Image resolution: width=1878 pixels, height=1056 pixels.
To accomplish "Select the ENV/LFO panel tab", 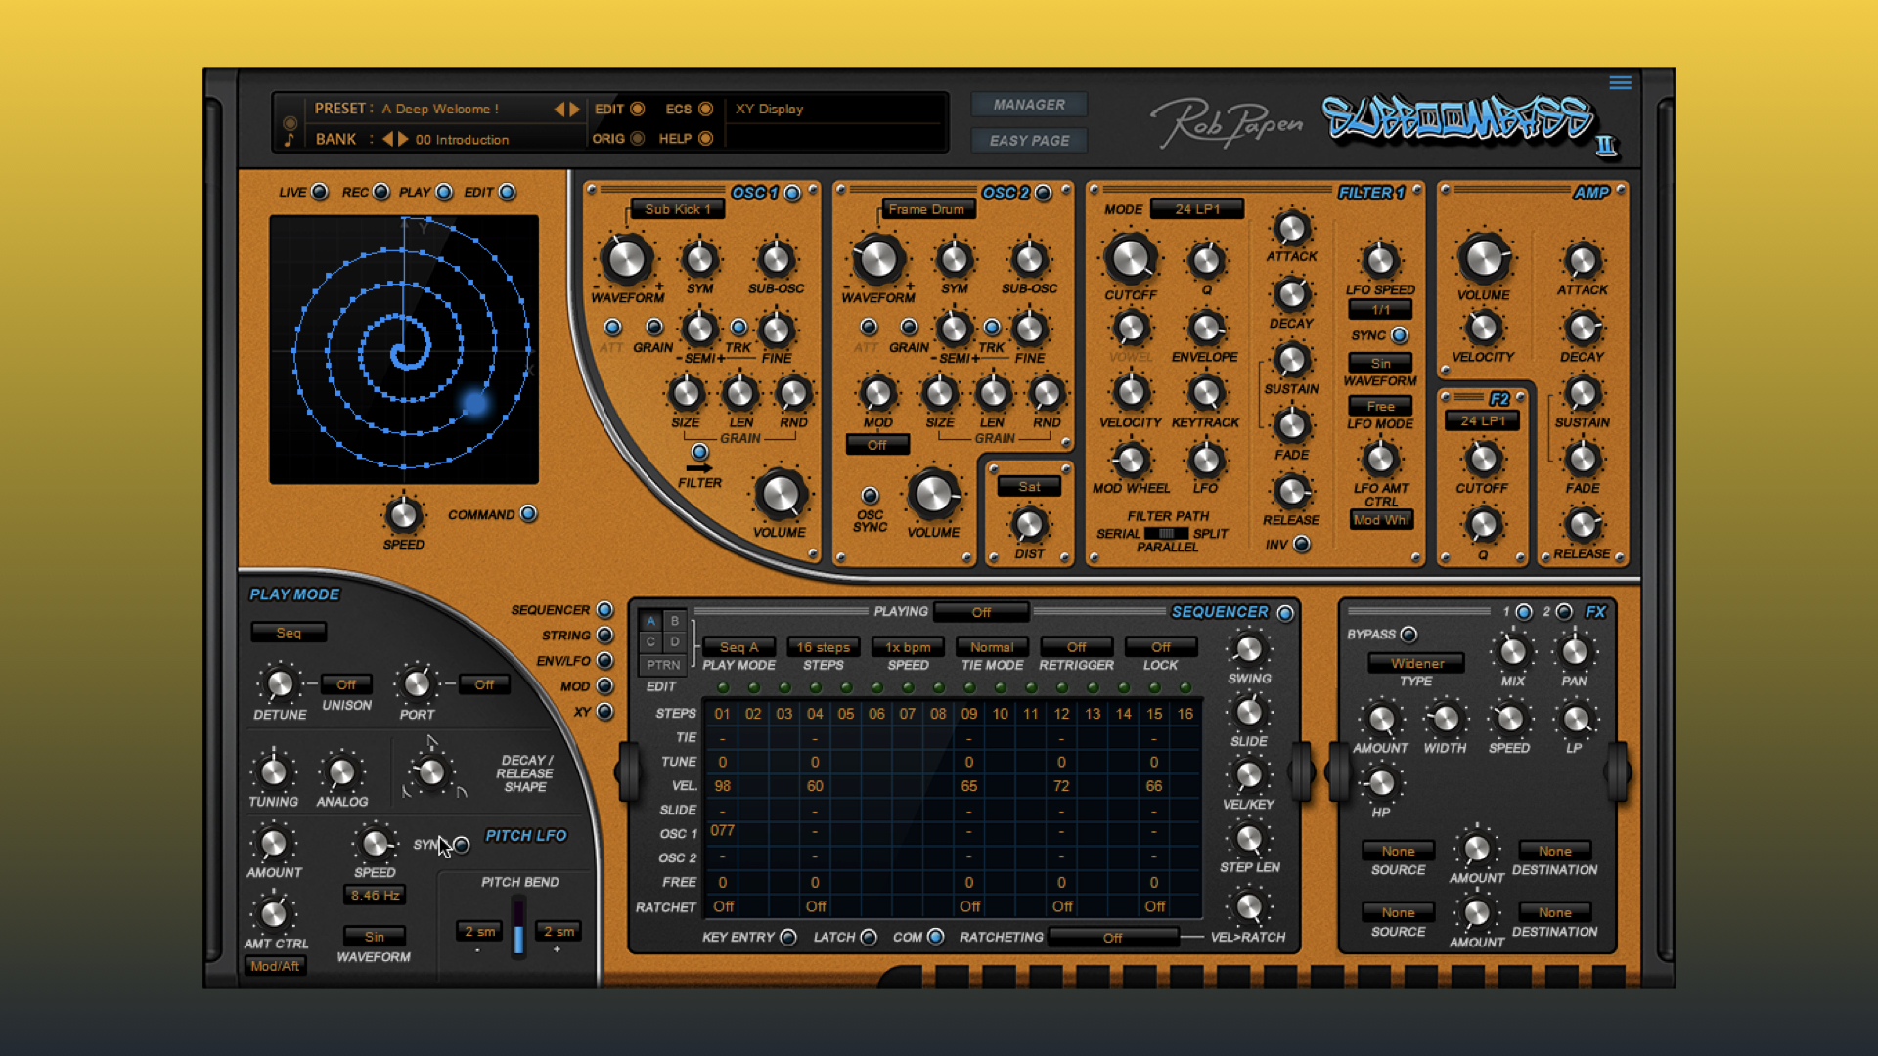I will [x=604, y=661].
